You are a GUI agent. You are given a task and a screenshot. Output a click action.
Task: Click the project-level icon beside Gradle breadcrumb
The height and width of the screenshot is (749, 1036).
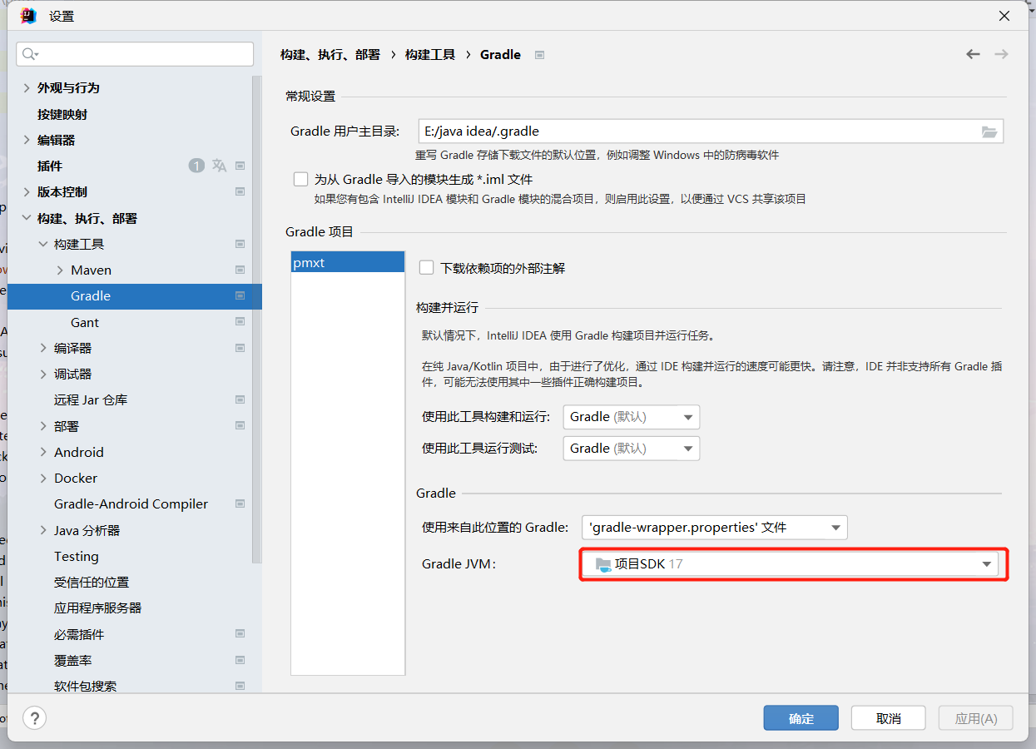pyautogui.click(x=539, y=55)
